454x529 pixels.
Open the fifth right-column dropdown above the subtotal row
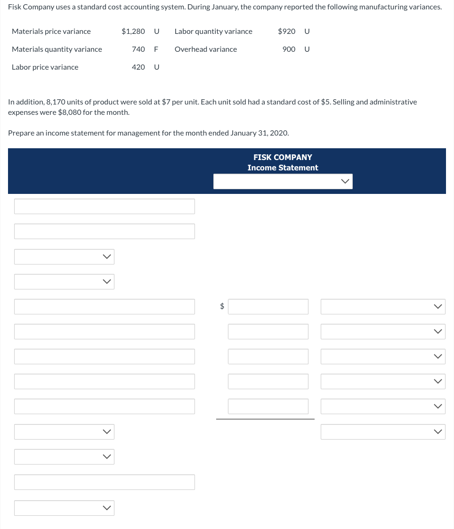[x=383, y=406]
